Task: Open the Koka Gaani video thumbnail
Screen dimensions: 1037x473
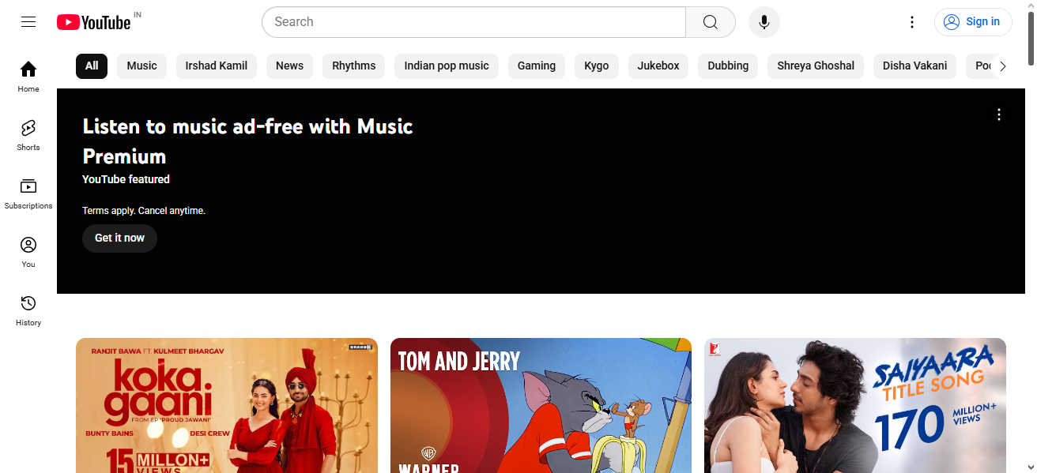Action: coord(227,406)
